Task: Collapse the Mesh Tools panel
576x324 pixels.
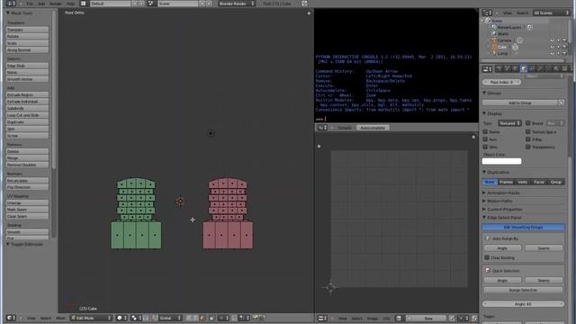Action: point(8,13)
